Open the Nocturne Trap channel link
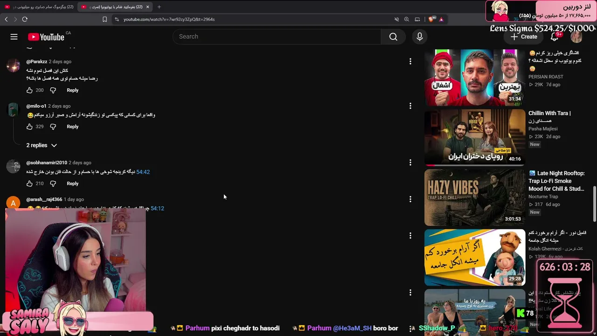Image resolution: width=597 pixels, height=336 pixels. click(543, 196)
